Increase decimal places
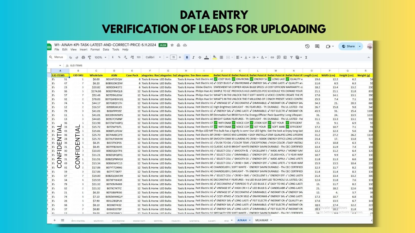Screen dimensions: 415x233 132,57
